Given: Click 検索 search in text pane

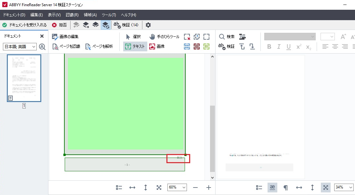Looking at the screenshot, I should click(x=227, y=37).
